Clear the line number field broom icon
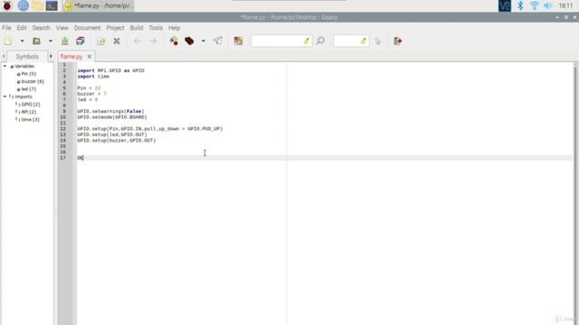Screen dimensions: 579x325 (364, 41)
